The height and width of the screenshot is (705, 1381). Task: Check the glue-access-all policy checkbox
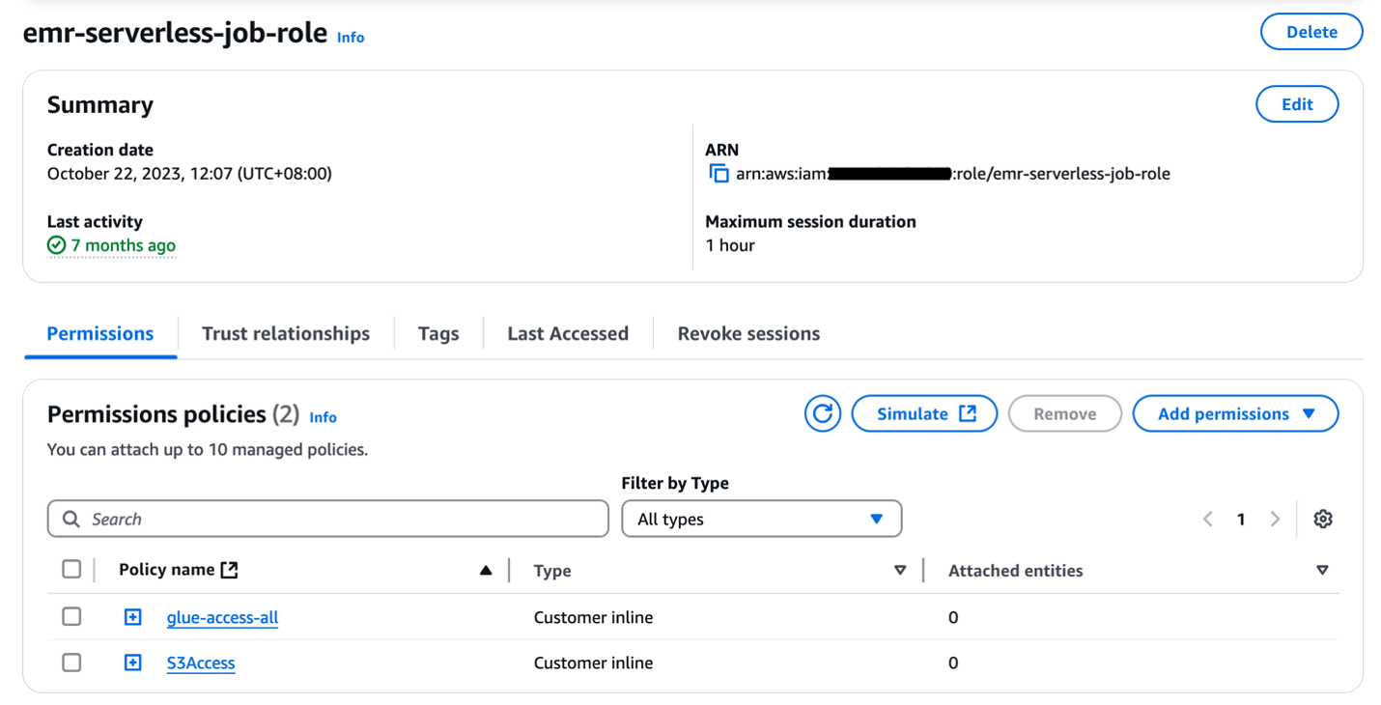click(x=71, y=617)
